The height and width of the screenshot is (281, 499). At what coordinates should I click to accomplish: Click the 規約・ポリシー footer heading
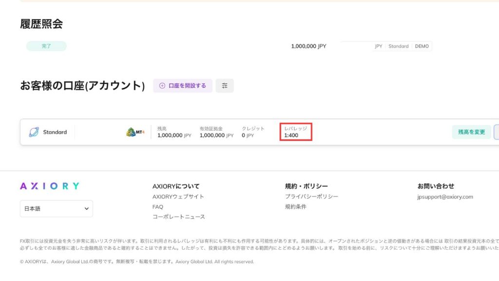tap(307, 186)
